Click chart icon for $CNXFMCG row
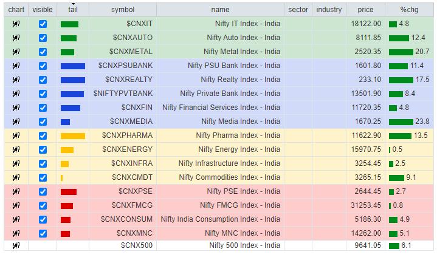The image size is (437, 257). tap(16, 205)
